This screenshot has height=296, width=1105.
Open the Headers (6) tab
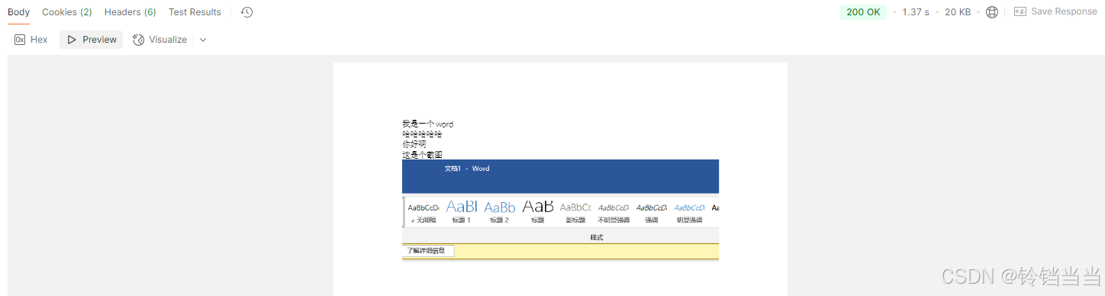(x=130, y=12)
